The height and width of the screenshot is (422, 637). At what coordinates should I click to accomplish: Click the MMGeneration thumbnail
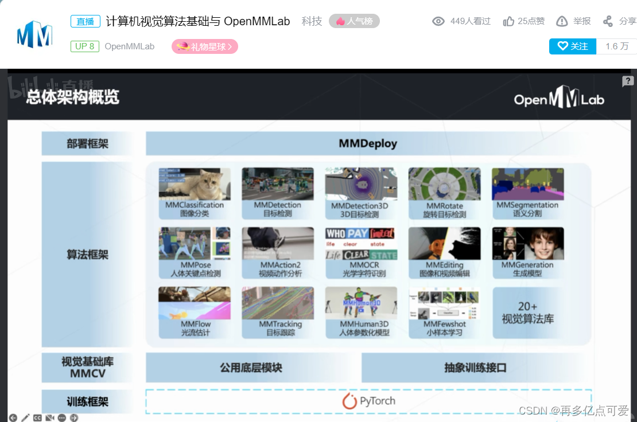[528, 244]
